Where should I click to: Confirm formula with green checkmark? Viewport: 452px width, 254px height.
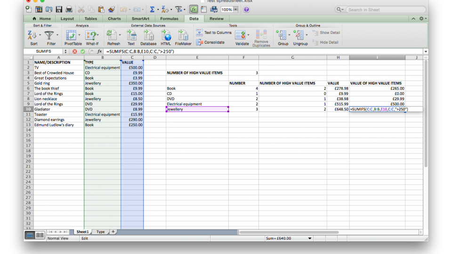tap(83, 51)
